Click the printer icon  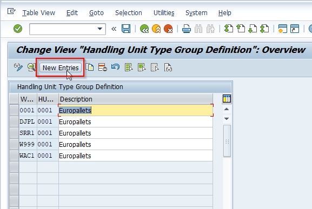click(187, 29)
